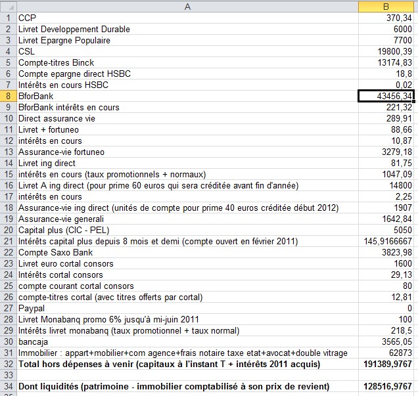Select cell Livret Developpement Durable
This screenshot has height=396, width=418.
pos(187,29)
